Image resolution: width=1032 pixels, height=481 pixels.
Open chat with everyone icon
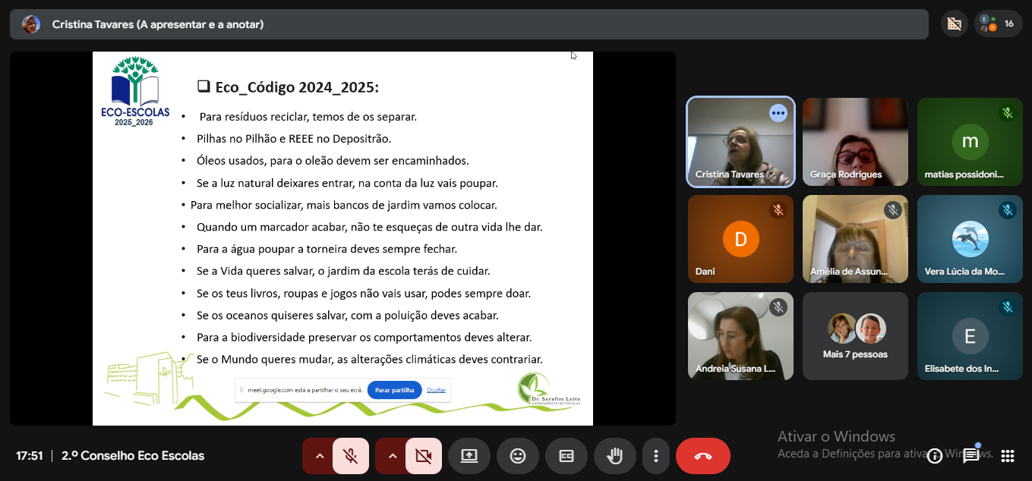tap(971, 456)
